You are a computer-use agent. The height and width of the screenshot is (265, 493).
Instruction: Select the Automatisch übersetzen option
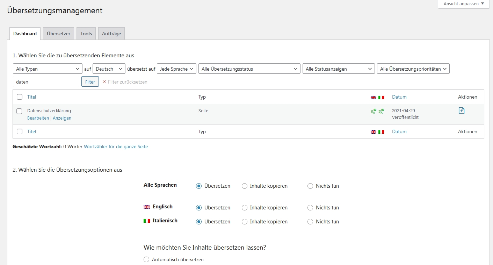(146, 259)
